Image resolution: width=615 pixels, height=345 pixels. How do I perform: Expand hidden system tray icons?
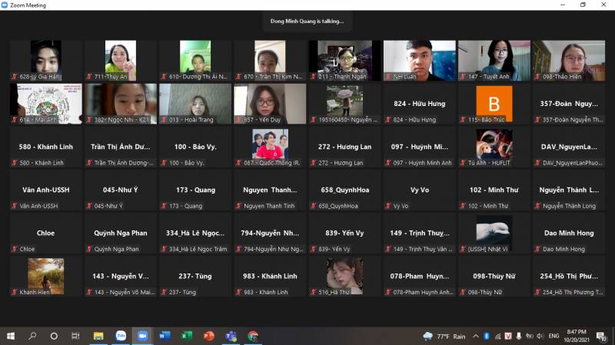pos(475,336)
